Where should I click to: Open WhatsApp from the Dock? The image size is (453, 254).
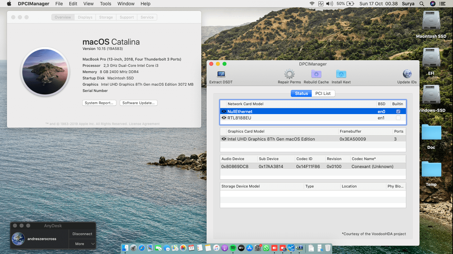266,248
